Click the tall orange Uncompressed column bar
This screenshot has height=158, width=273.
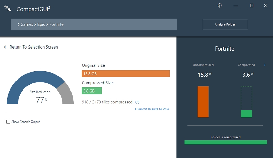(203, 102)
